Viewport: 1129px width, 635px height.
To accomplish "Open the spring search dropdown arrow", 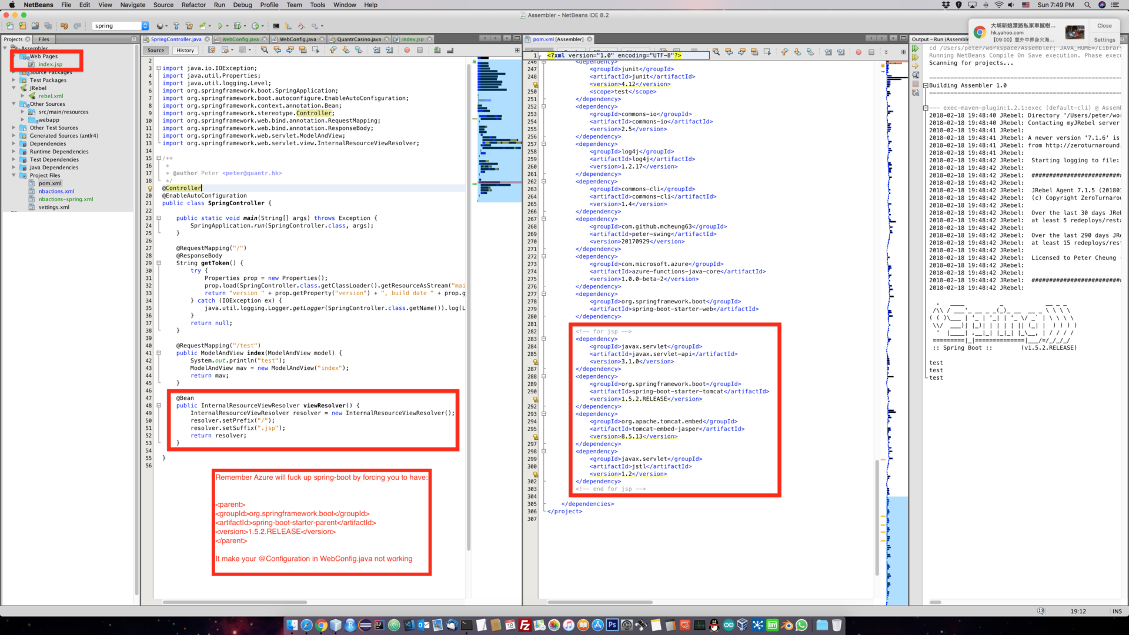I will (x=145, y=26).
